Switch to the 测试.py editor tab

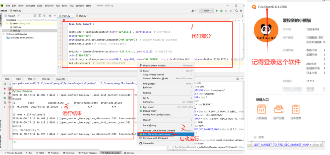pos(81,16)
